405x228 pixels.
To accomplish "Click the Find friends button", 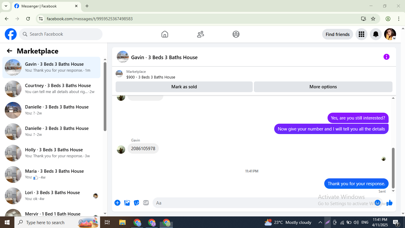I will coord(338,34).
